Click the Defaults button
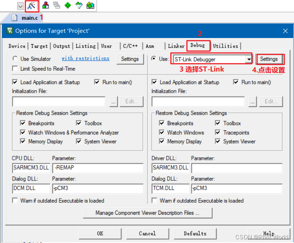This screenshot has height=243, width=294. point(195,234)
